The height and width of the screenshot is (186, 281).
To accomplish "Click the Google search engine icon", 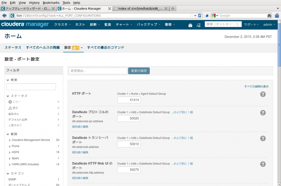I will [213, 16].
